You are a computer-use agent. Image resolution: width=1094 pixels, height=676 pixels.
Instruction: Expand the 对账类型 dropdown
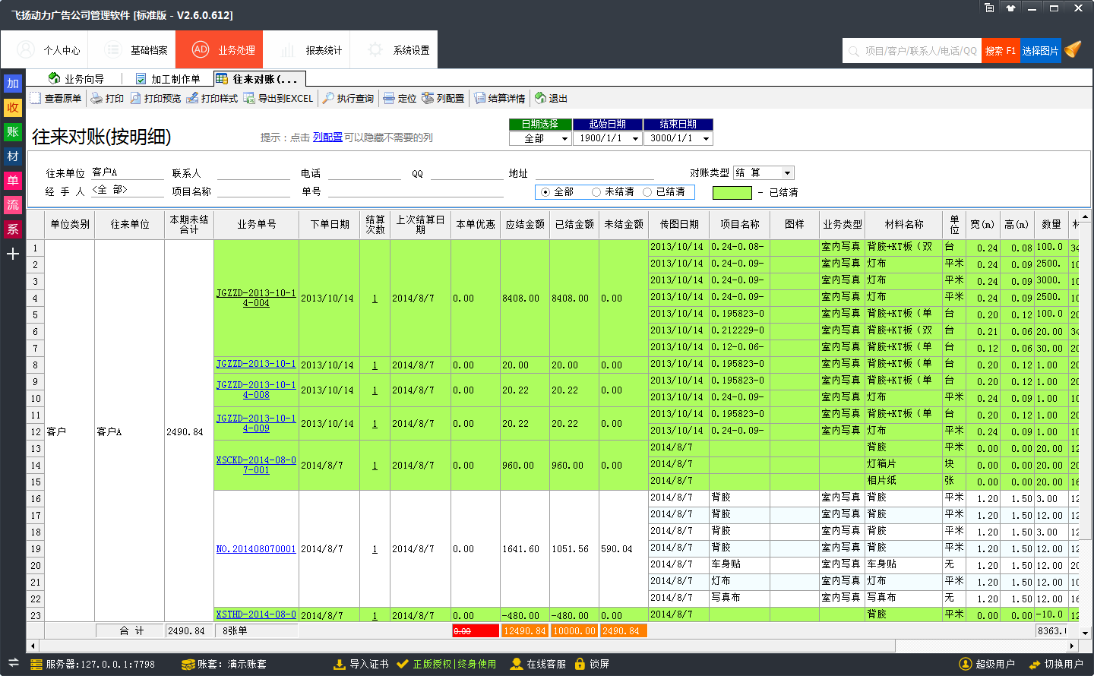(788, 173)
